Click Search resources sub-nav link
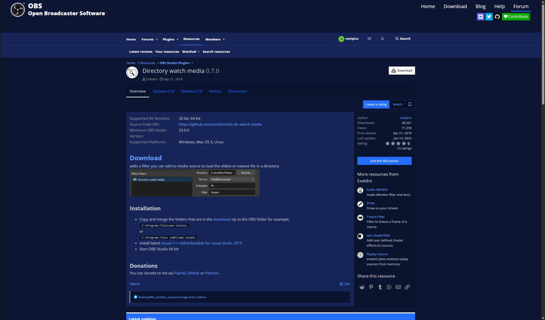Image resolution: width=545 pixels, height=320 pixels. pyautogui.click(x=216, y=52)
